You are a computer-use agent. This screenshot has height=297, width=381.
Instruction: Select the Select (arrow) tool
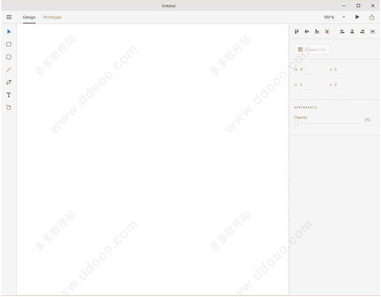tap(9, 32)
